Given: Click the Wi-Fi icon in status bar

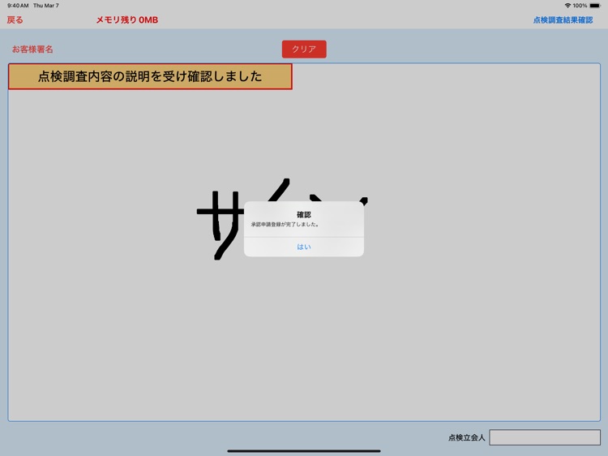Looking at the screenshot, I should pos(567,6).
